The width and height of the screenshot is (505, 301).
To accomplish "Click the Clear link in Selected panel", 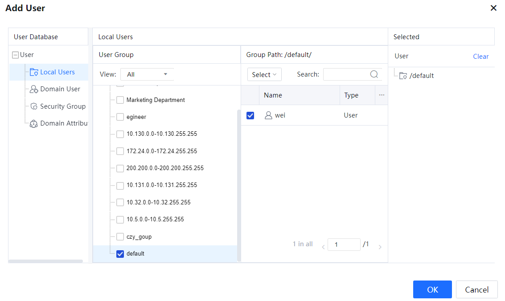I will pos(480,57).
